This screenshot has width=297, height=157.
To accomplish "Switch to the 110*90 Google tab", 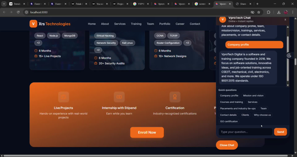I will click(141, 4).
